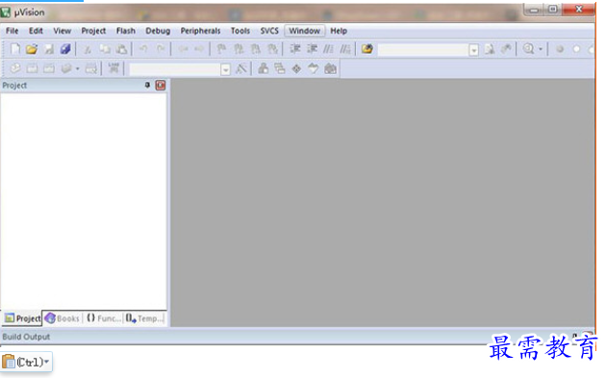
Task: Open the Help menu
Action: (339, 31)
